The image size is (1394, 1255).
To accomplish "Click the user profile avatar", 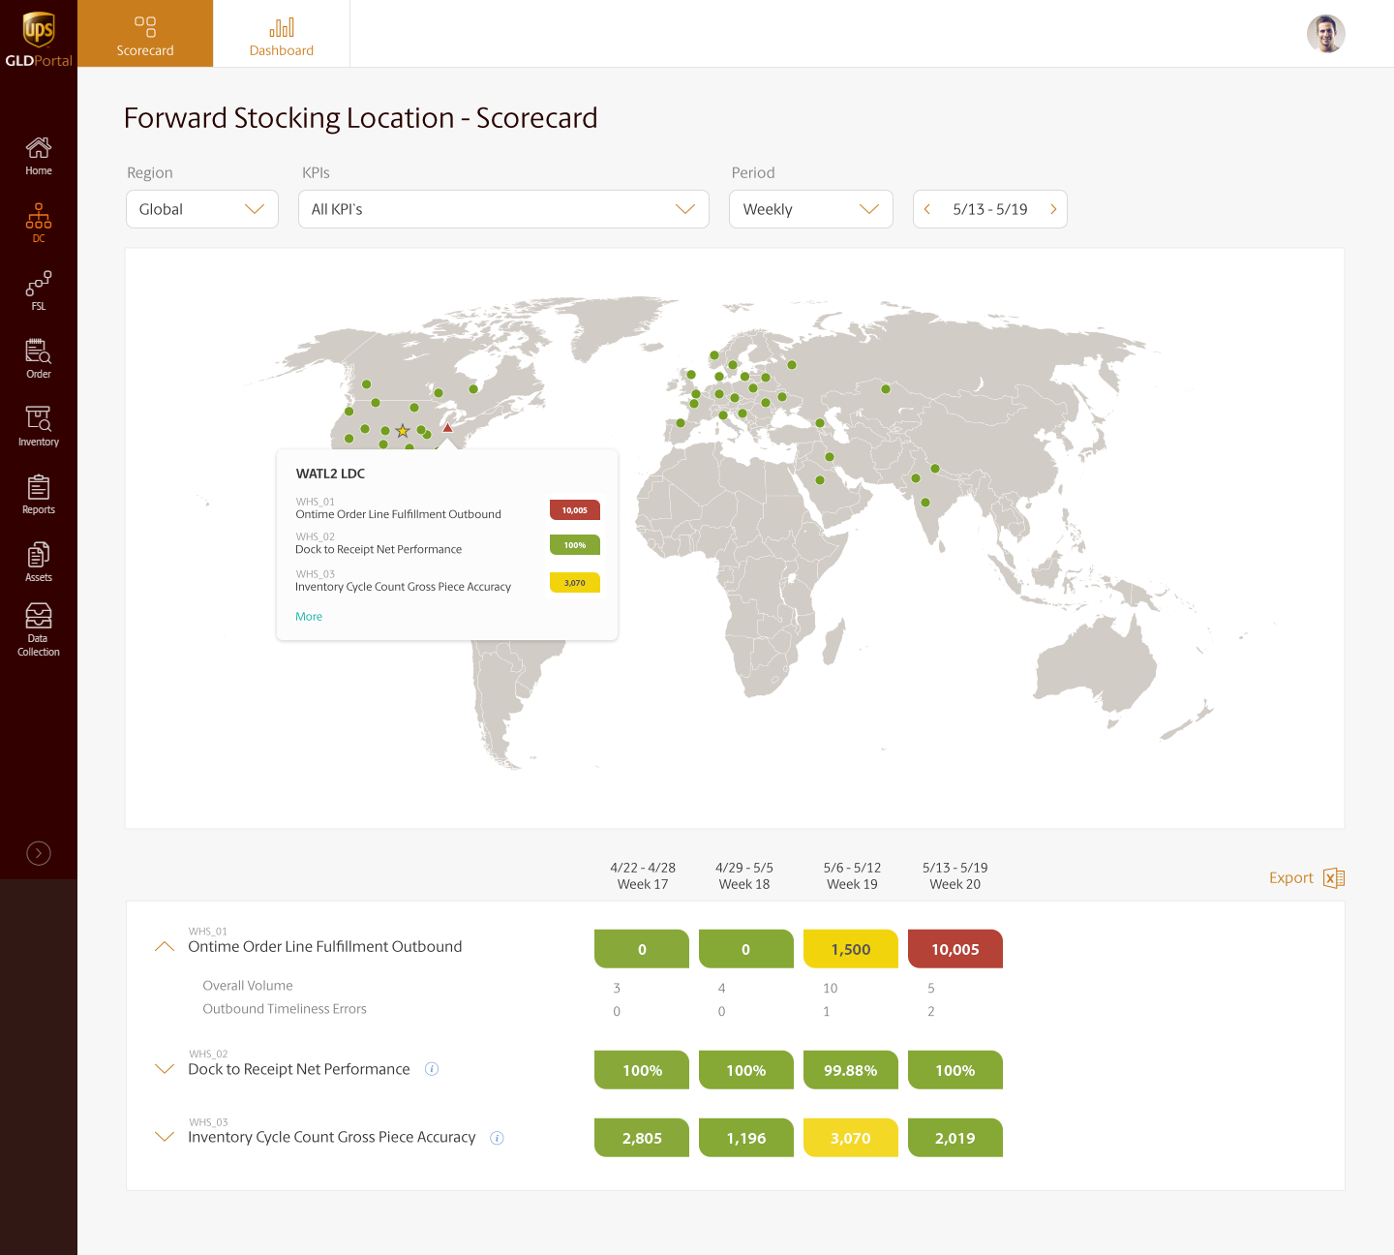I will 1326,34.
